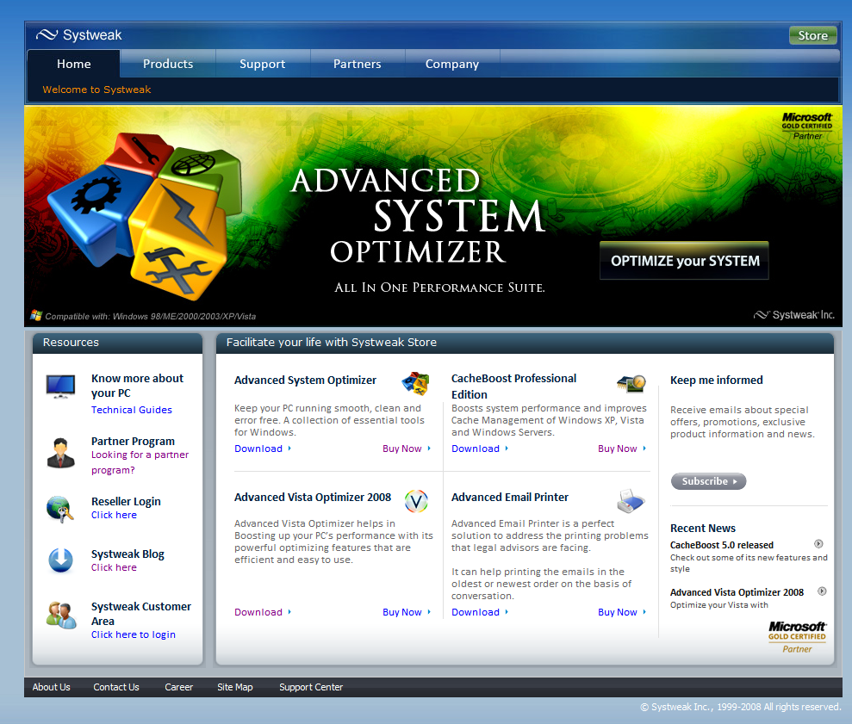The image size is (852, 724).
Task: Click the Systweak Customer Area heading
Action: tap(141, 614)
